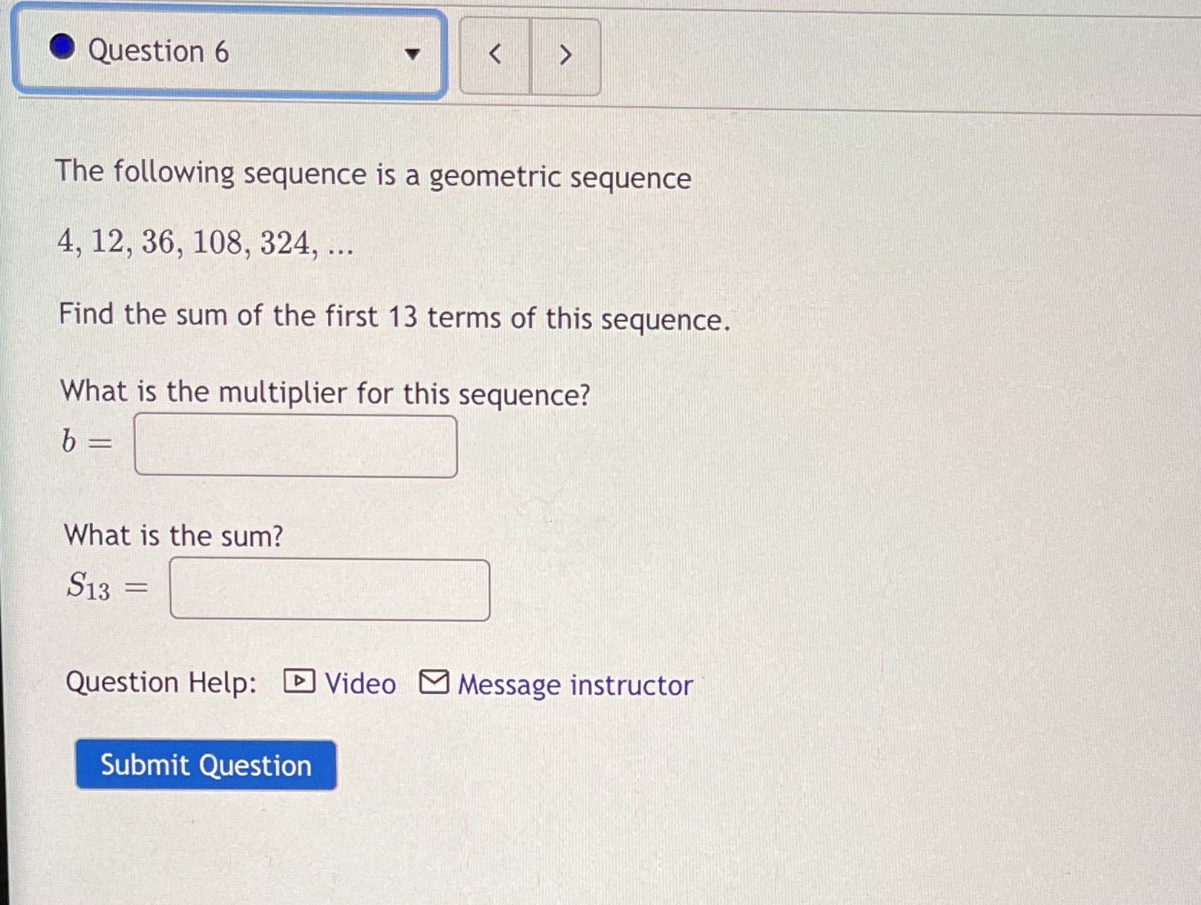Open the Message instructor link
The width and height of the screenshot is (1201, 905).
pos(573,685)
